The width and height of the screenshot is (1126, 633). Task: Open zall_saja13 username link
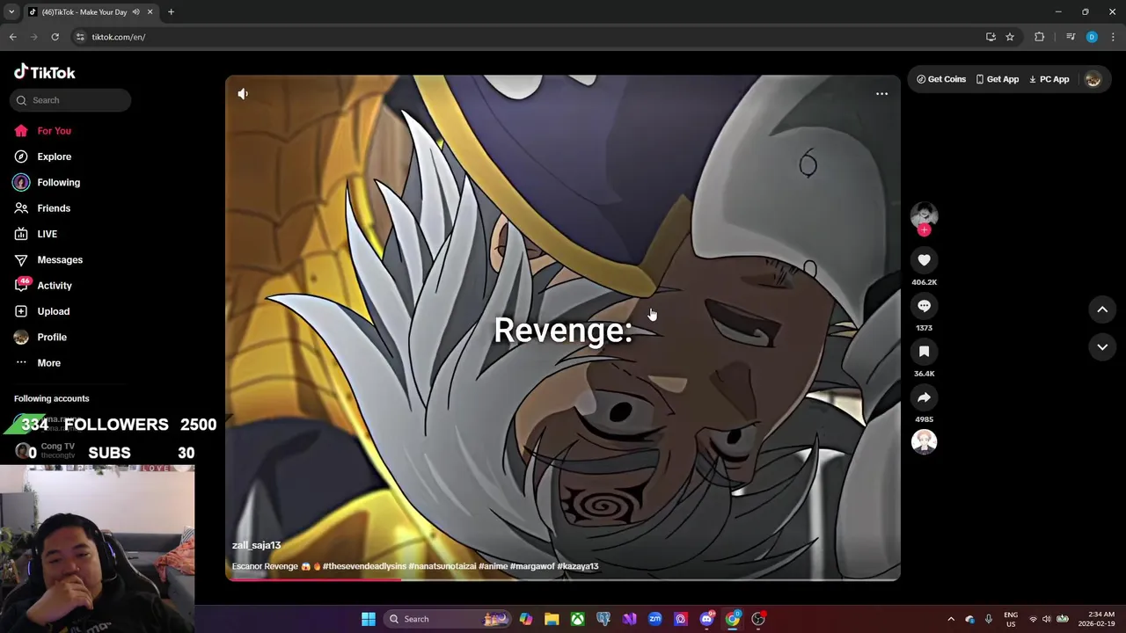[256, 545]
